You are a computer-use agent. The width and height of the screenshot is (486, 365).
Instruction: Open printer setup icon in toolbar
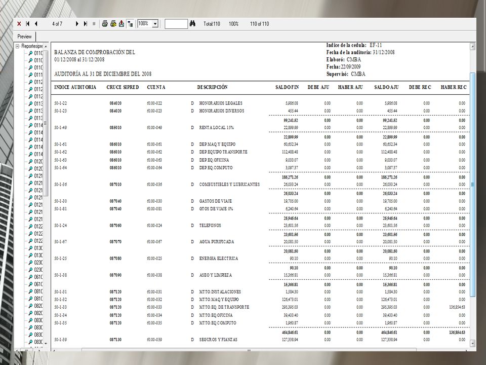click(x=113, y=24)
